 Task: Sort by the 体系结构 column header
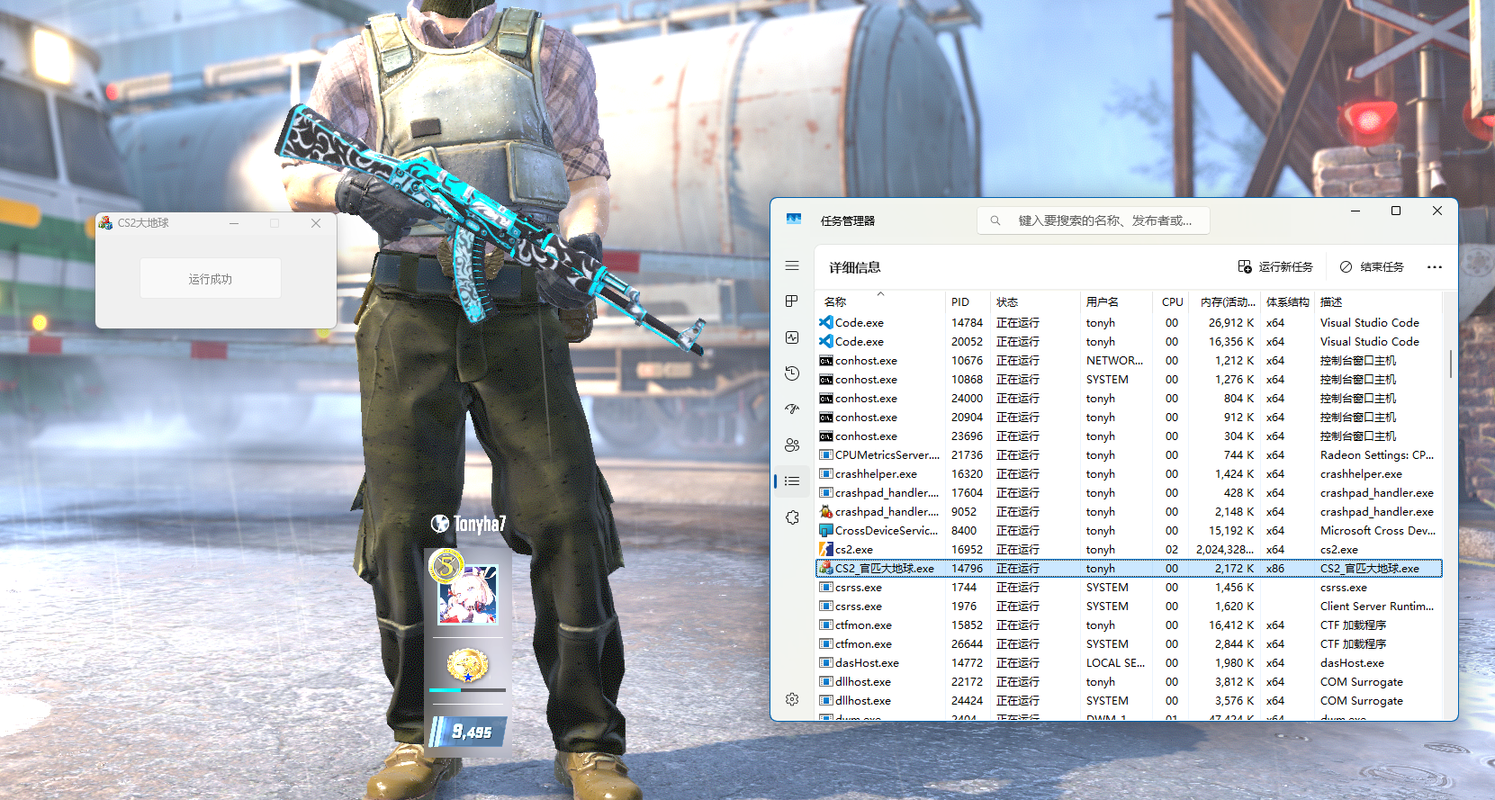[1287, 301]
